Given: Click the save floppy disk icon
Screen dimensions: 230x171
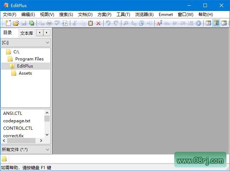Looking at the screenshot, I should [x=24, y=23].
